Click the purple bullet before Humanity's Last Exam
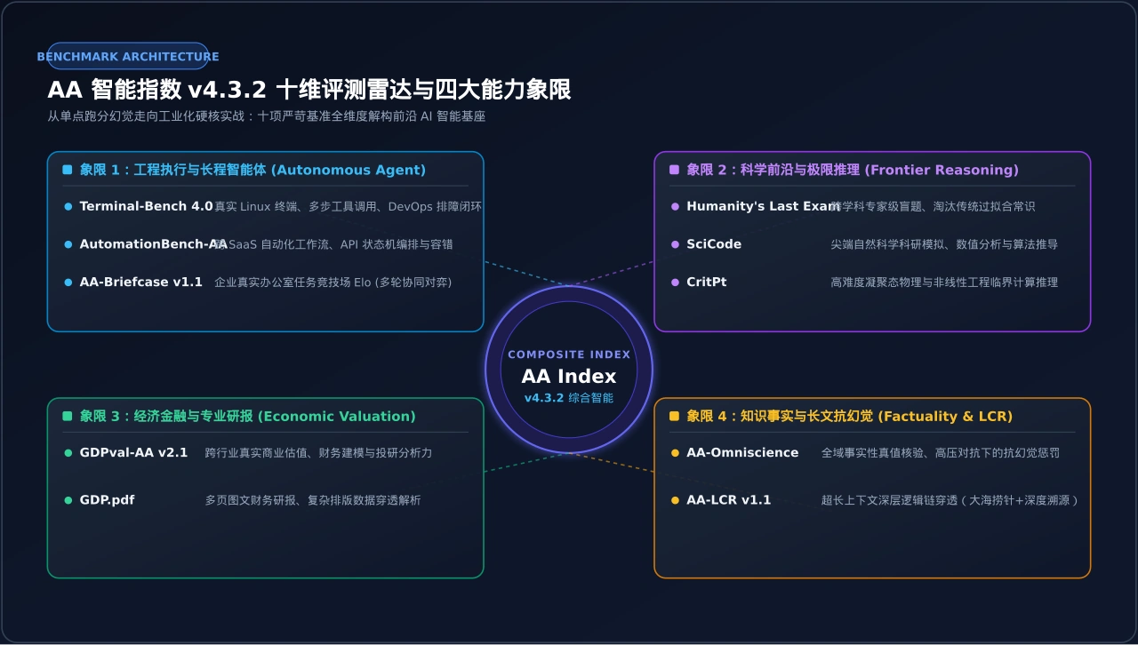 (x=675, y=206)
